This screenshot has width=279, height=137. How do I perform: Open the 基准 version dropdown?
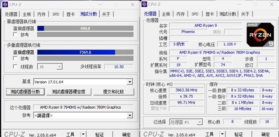click(130, 82)
